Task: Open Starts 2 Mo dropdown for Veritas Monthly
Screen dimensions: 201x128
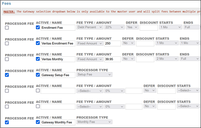Action: [x=167, y=59]
